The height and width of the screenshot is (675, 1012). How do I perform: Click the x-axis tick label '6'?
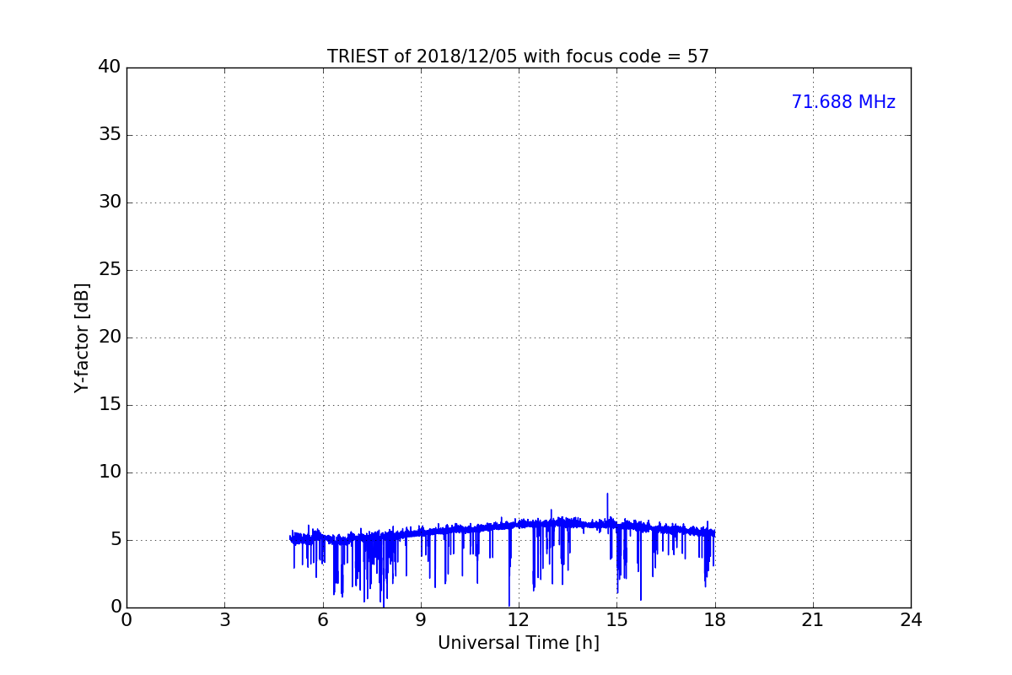322,620
